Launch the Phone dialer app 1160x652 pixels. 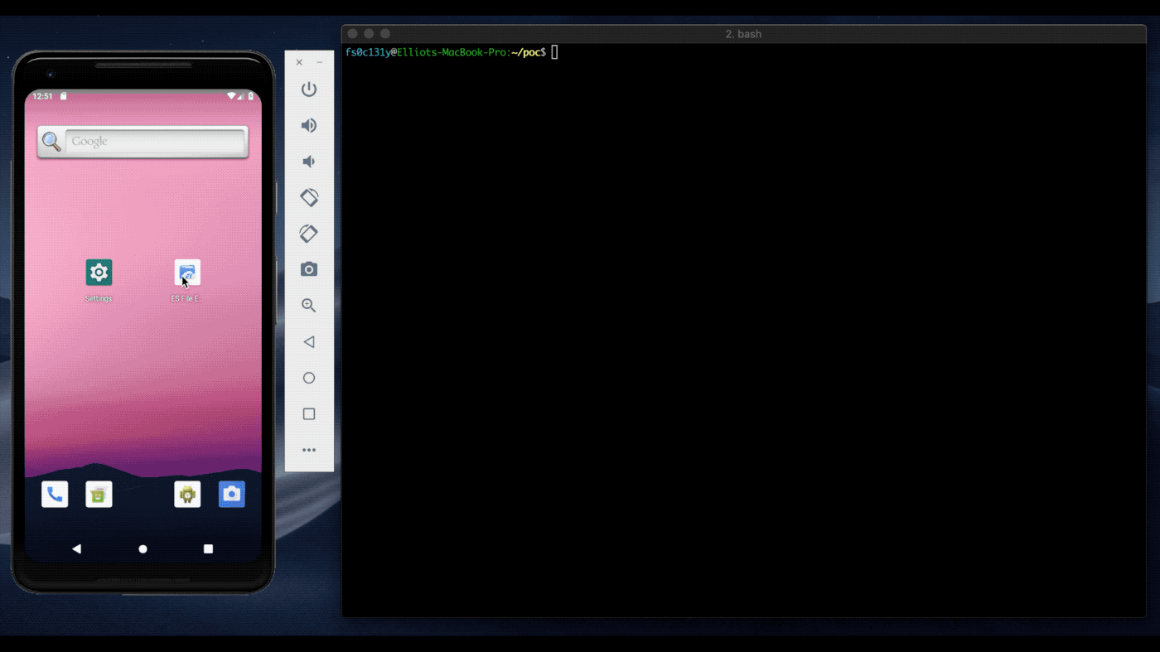55,495
